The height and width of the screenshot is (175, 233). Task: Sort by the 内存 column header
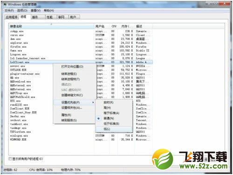(x=126, y=26)
